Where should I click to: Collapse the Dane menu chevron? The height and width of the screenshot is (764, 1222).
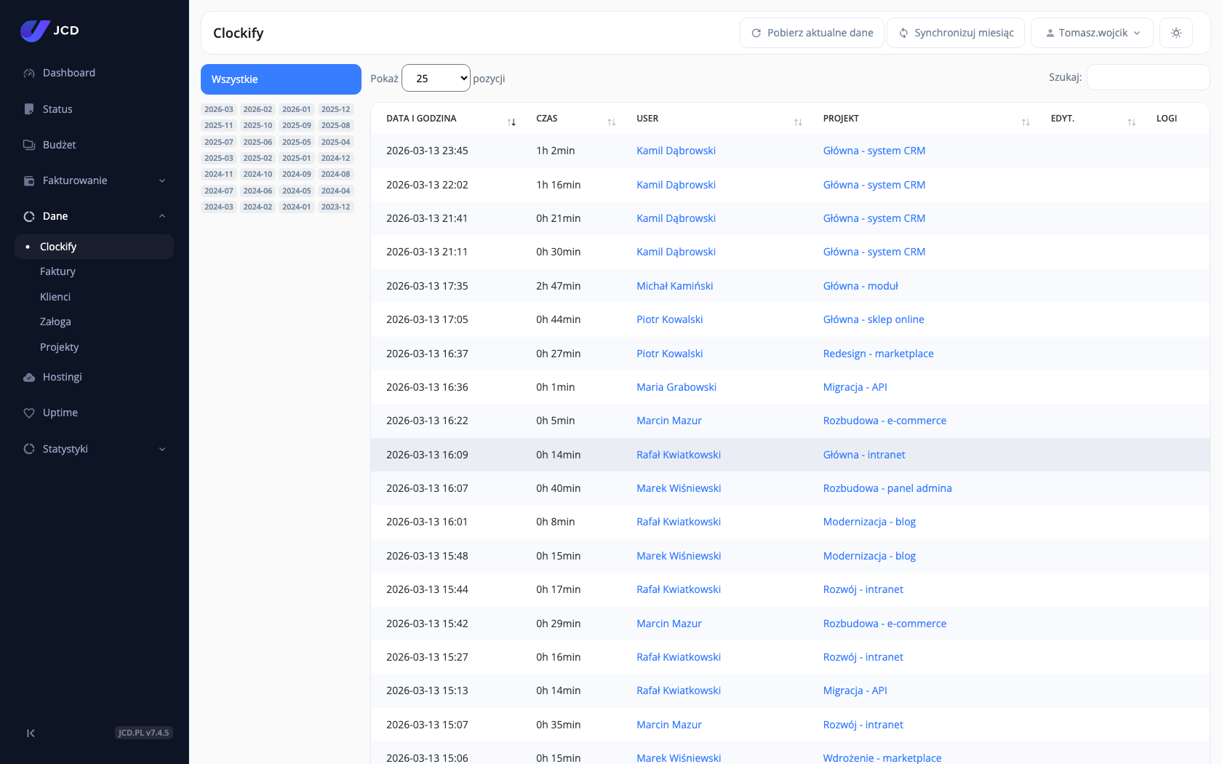pos(162,216)
